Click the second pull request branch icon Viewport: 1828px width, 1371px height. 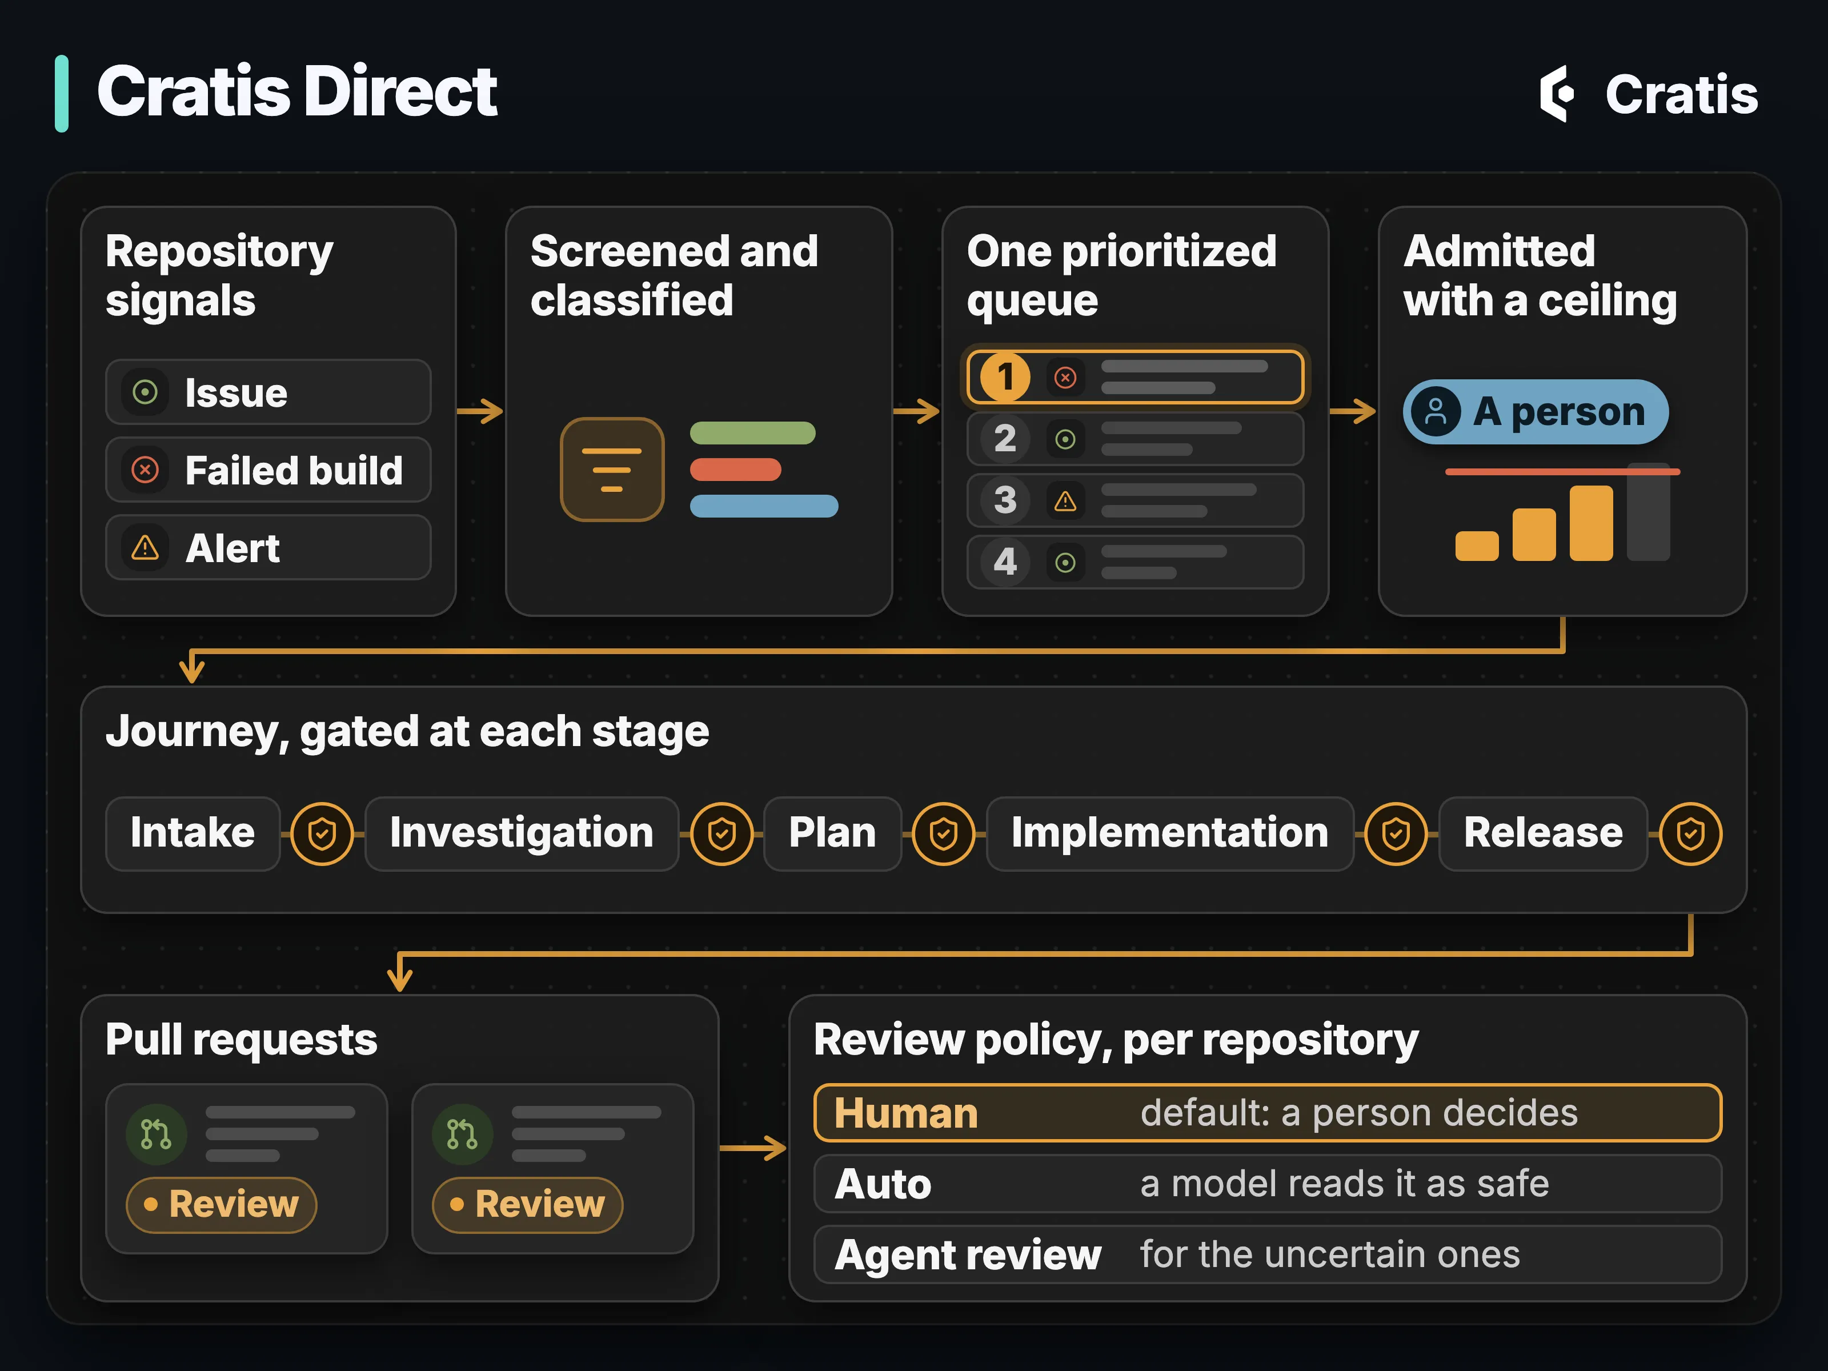point(463,1135)
